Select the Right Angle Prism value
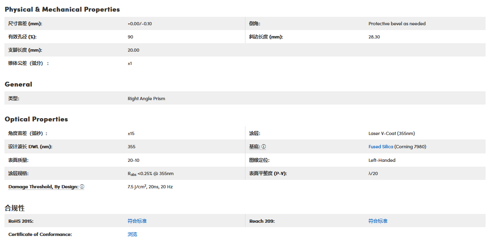The height and width of the screenshot is (252, 490). pos(146,99)
